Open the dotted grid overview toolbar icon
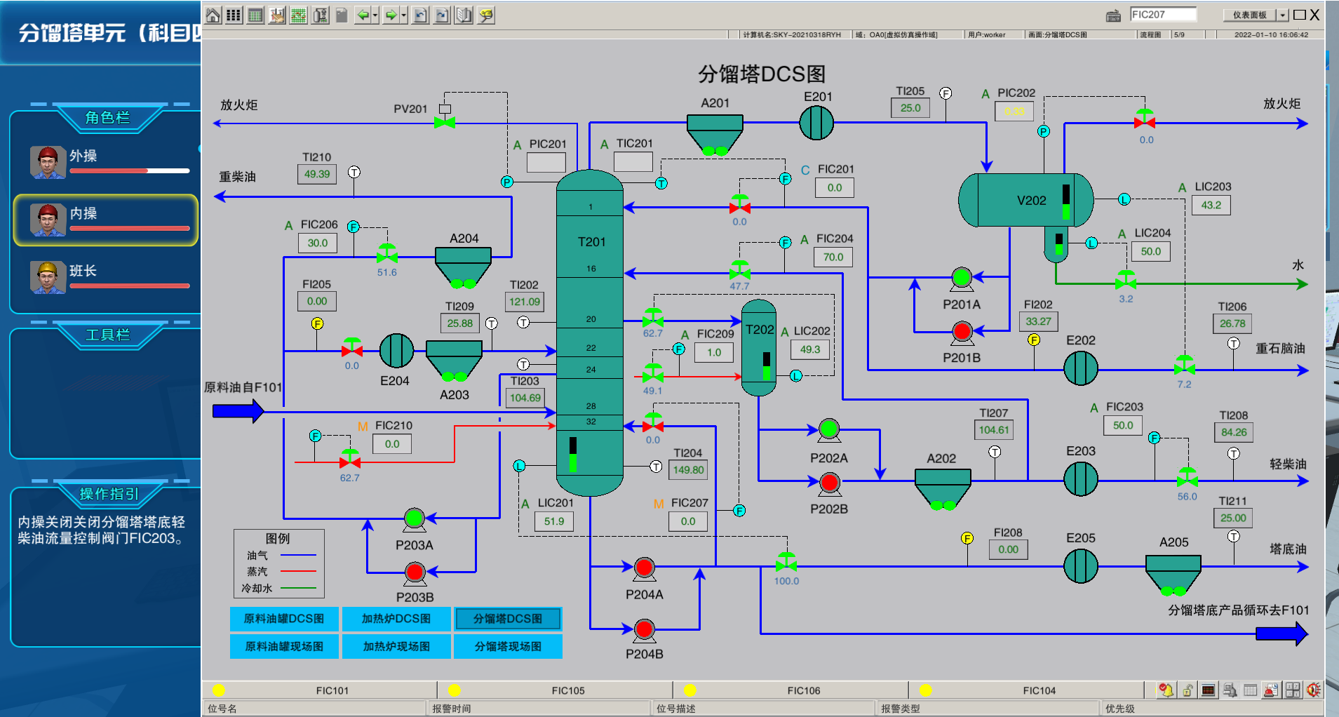 click(234, 15)
